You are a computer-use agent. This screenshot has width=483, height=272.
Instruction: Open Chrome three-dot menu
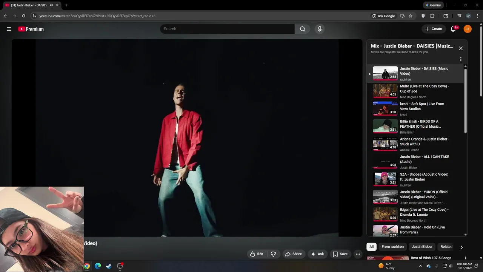click(x=477, y=16)
